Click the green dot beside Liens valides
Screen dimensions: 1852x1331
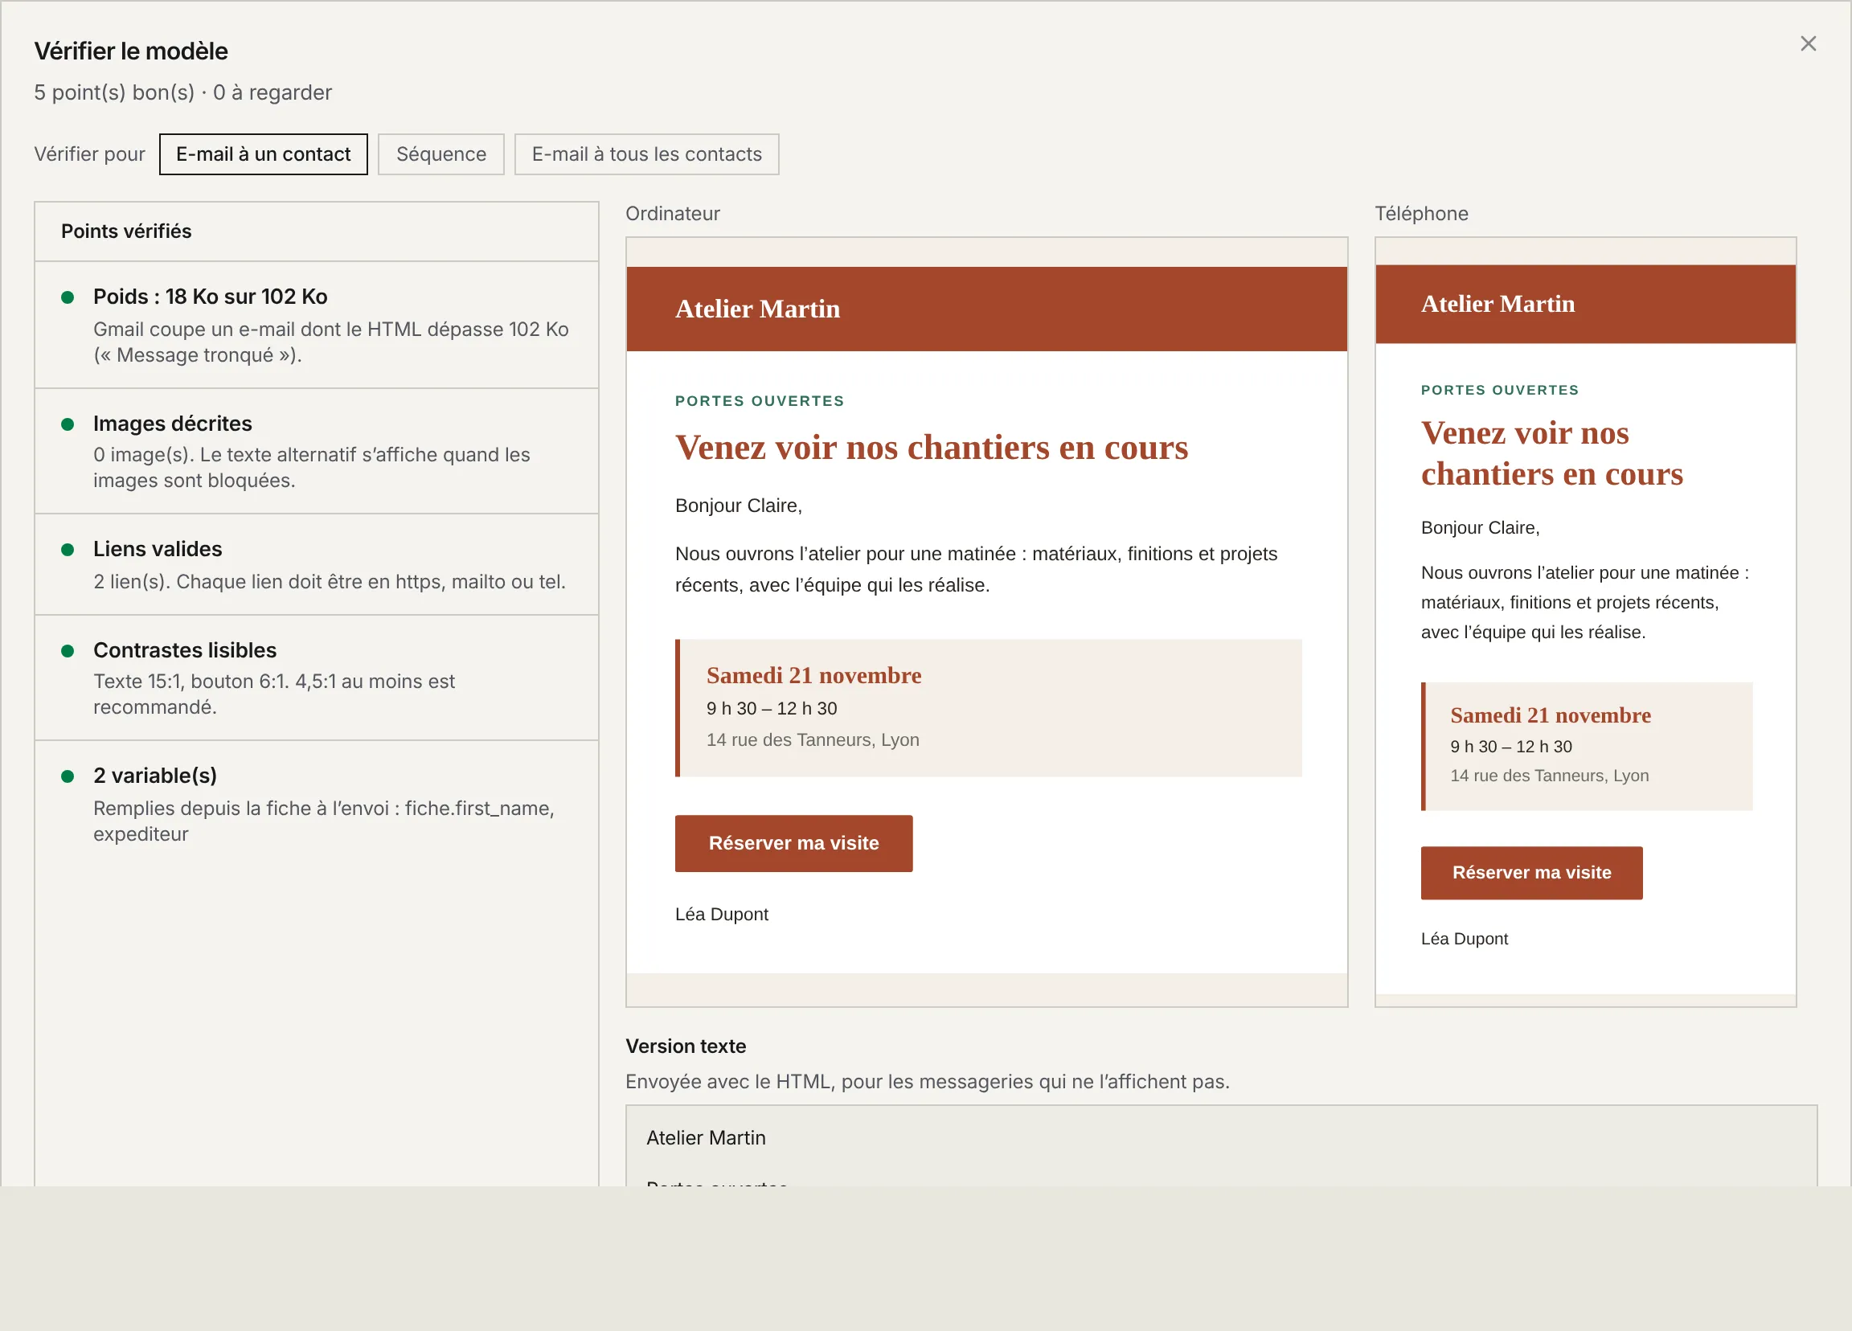(x=68, y=550)
